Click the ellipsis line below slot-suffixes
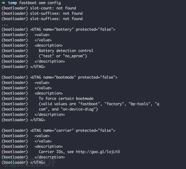The height and width of the screenshot is (169, 186). tap(5, 24)
